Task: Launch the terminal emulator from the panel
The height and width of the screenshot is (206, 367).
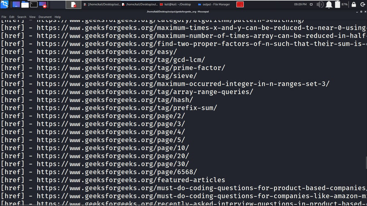Action: [x=34, y=4]
